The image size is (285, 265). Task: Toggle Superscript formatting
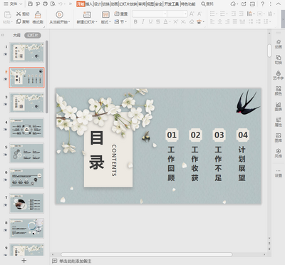pyautogui.click(x=175, y=22)
